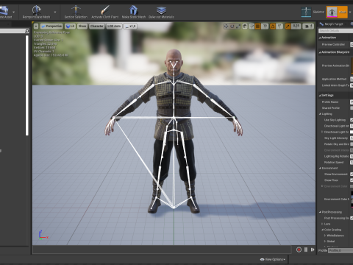Click the Directional Light Color swatch
The image size is (353, 265).
tap(352, 132)
